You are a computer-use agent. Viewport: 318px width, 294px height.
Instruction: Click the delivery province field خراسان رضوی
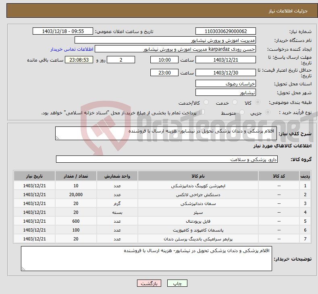pos(226,83)
